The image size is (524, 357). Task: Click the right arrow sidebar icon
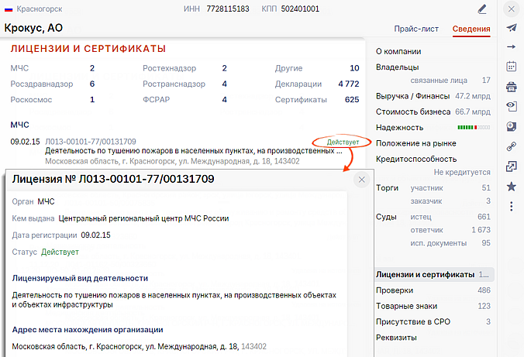tap(511, 47)
